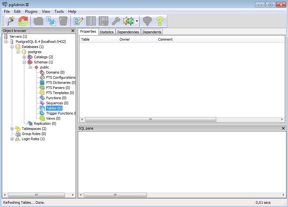Collapse the postgres database node
Screen dimensions: 288x207
tap(18, 52)
